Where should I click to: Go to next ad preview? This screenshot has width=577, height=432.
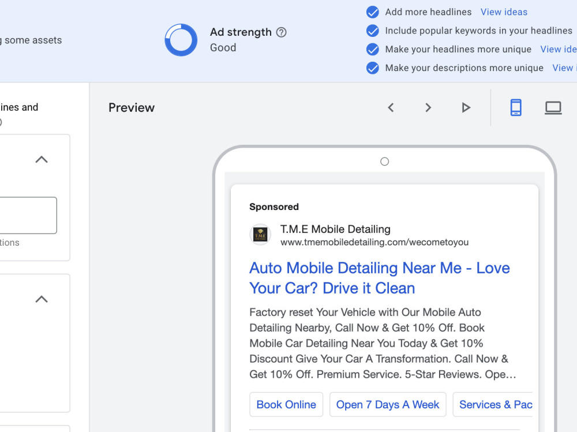pyautogui.click(x=428, y=107)
